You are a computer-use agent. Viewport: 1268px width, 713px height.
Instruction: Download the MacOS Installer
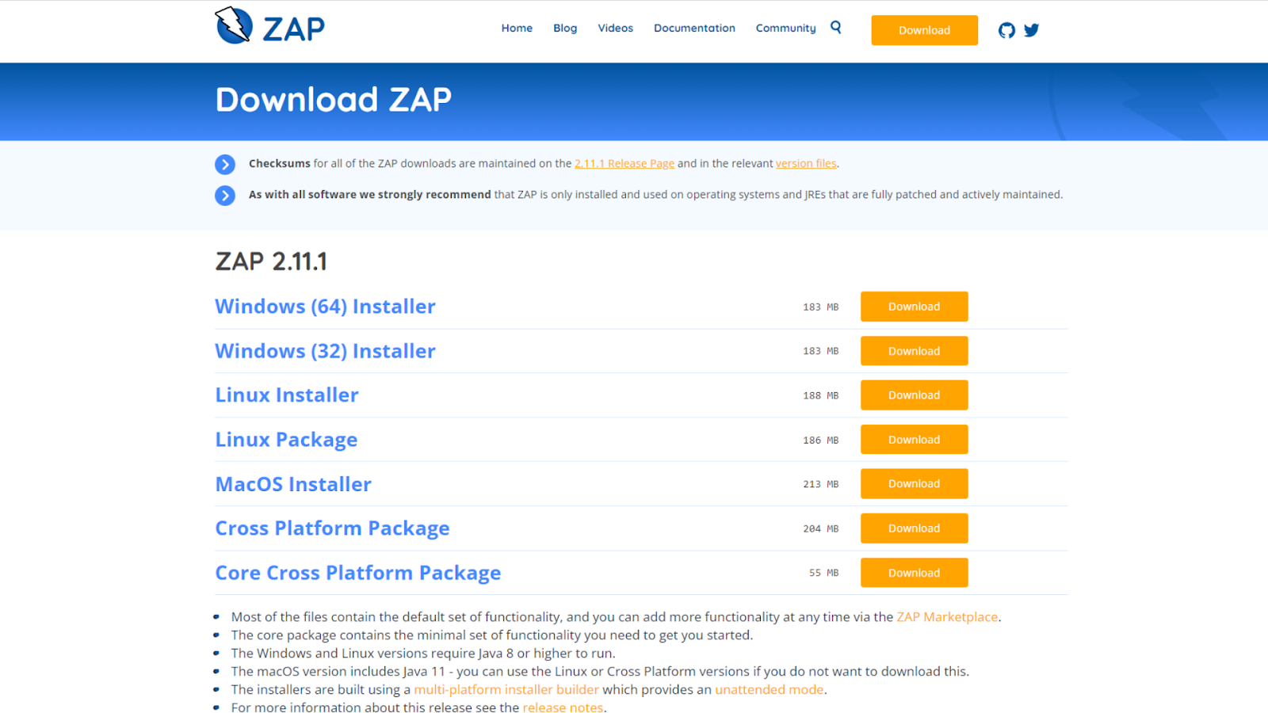click(914, 484)
